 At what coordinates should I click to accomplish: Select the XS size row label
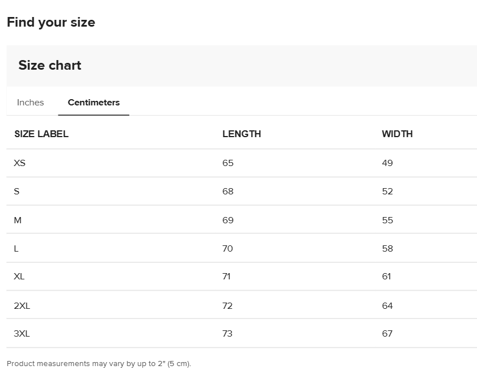tap(19, 163)
